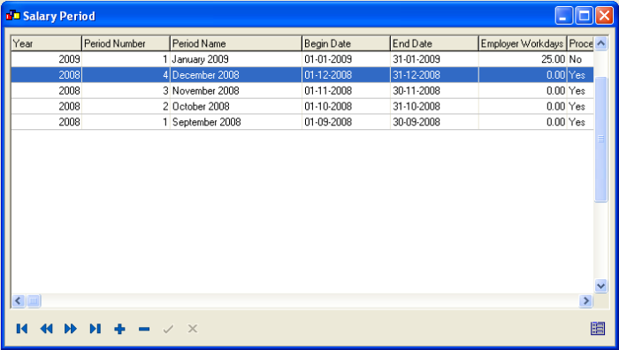Screen dimensions: 619x350
Task: Click begin date 01-12-2008 cell
Action: (x=347, y=75)
